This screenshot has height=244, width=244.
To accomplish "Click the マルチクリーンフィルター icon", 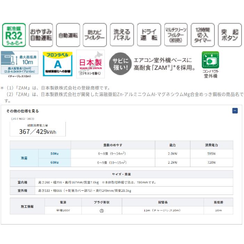I will coord(176,35).
